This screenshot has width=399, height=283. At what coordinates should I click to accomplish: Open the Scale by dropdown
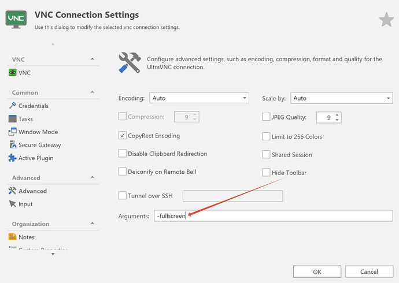[x=341, y=98]
